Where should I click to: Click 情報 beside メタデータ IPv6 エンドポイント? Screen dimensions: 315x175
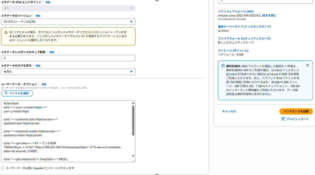[x=48, y=2]
